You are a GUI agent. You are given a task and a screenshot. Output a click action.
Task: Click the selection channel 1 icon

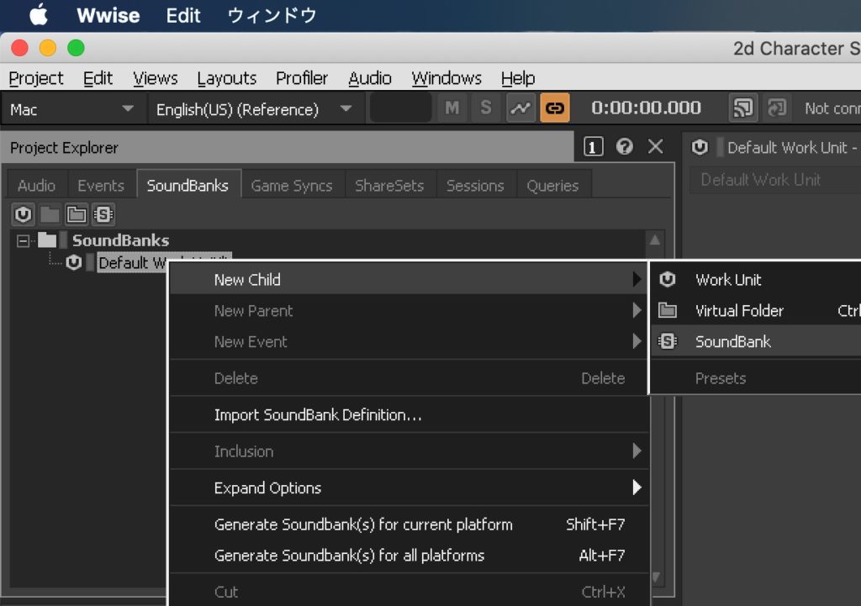tap(593, 147)
